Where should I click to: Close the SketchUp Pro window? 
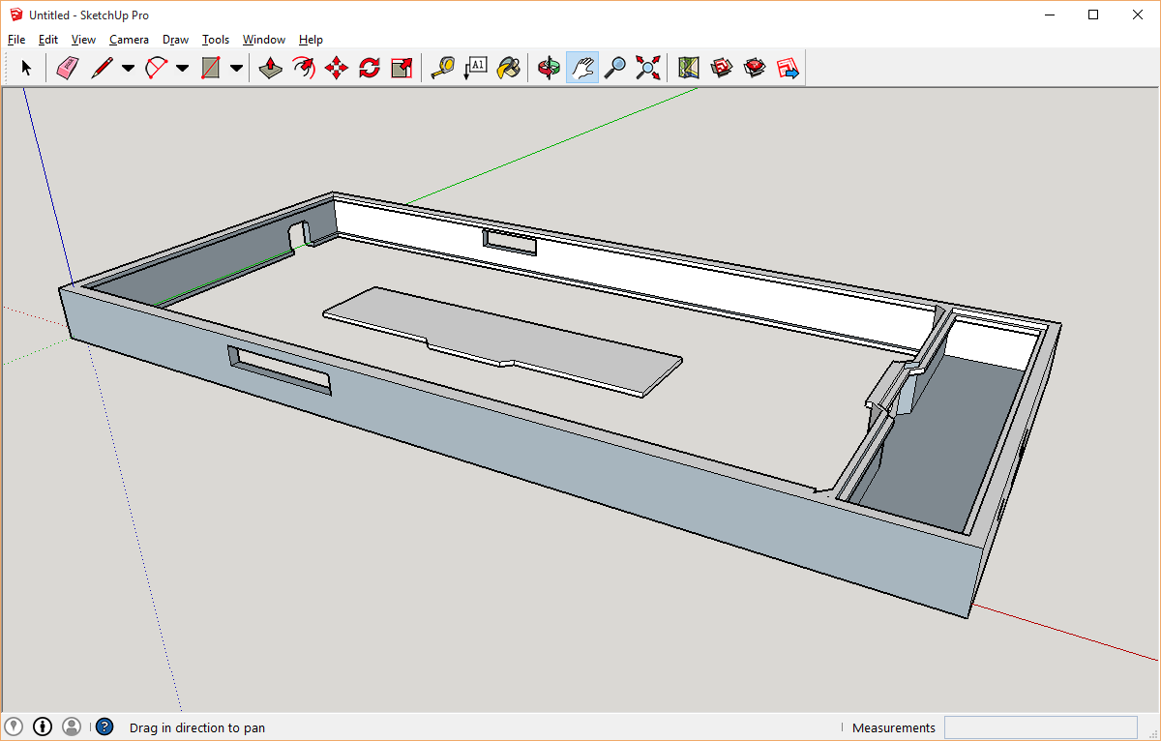(1138, 15)
